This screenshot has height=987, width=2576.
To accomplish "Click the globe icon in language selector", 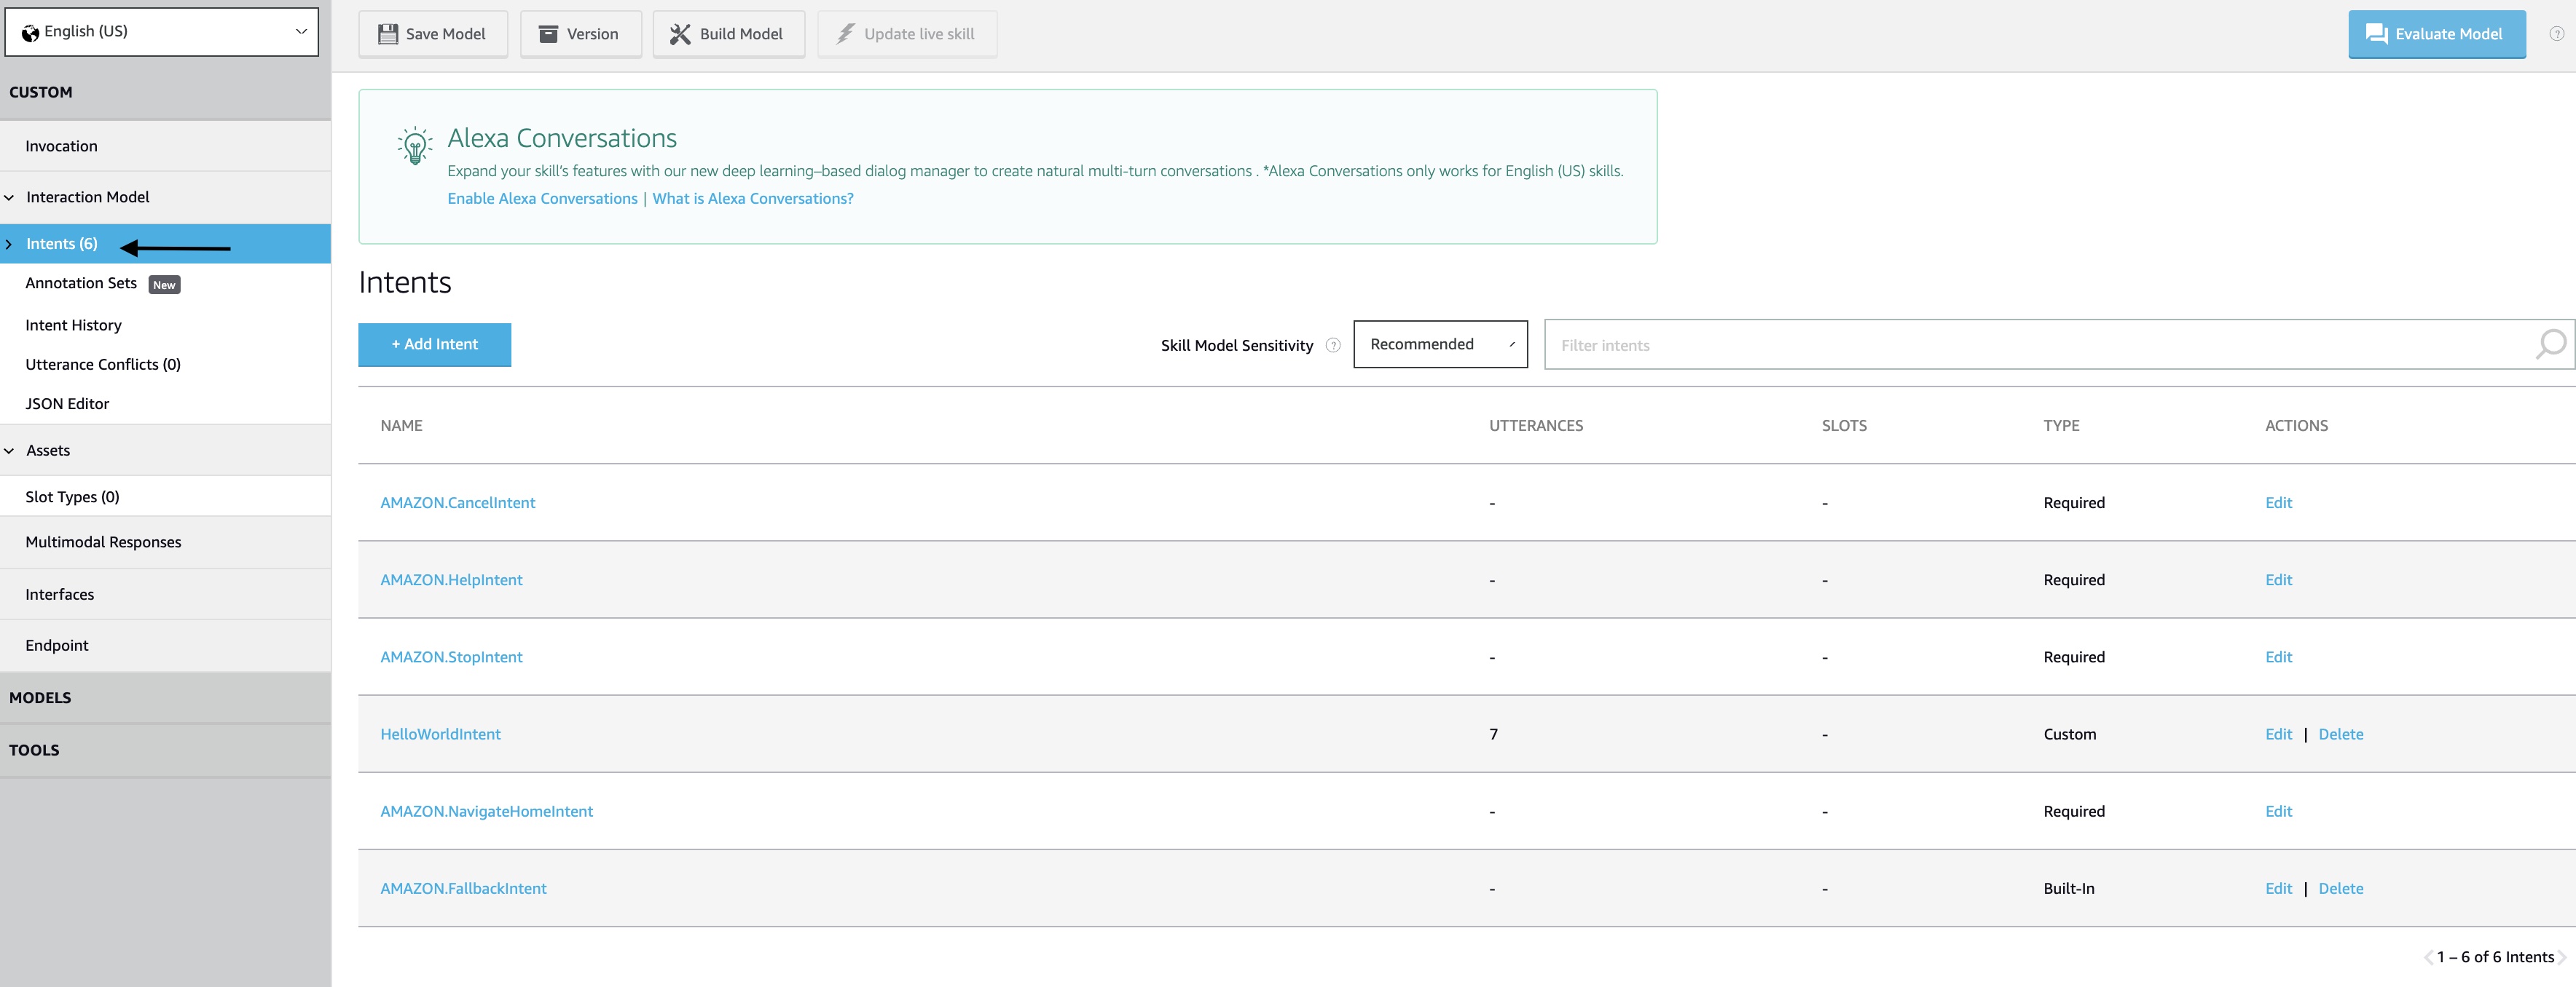I will pyautogui.click(x=31, y=33).
